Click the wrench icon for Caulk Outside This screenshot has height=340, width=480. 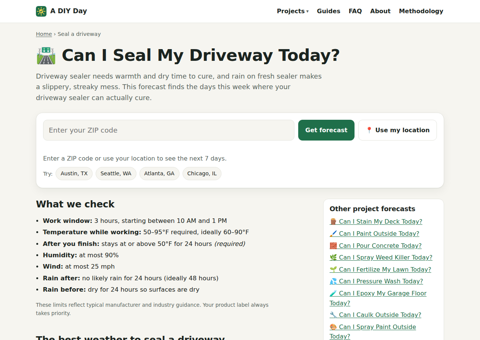(x=333, y=315)
